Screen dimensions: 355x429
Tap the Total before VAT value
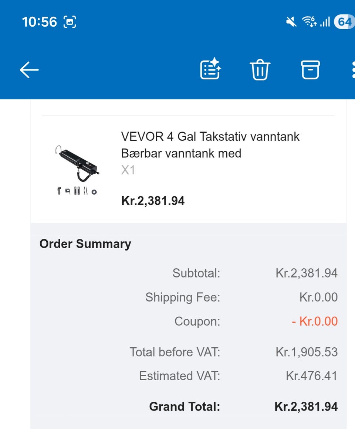click(307, 352)
